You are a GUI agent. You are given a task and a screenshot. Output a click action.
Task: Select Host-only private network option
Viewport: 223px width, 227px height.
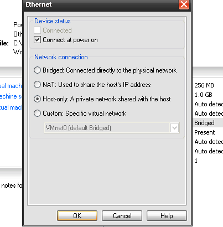tap(37, 99)
